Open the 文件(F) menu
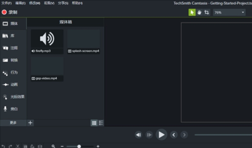This screenshot has width=252, height=148. pos(7,3)
